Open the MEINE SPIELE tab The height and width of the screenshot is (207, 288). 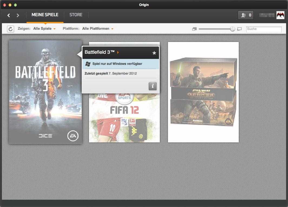point(45,15)
